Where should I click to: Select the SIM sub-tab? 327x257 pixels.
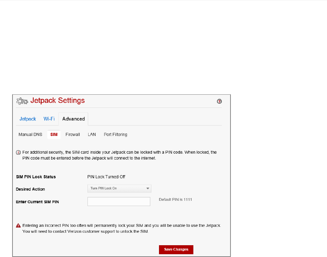[x=54, y=135]
